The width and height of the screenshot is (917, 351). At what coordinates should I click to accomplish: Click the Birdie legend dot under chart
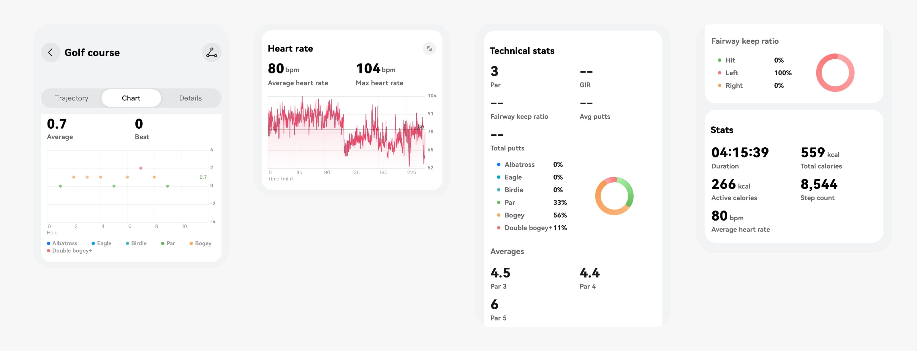(x=127, y=243)
